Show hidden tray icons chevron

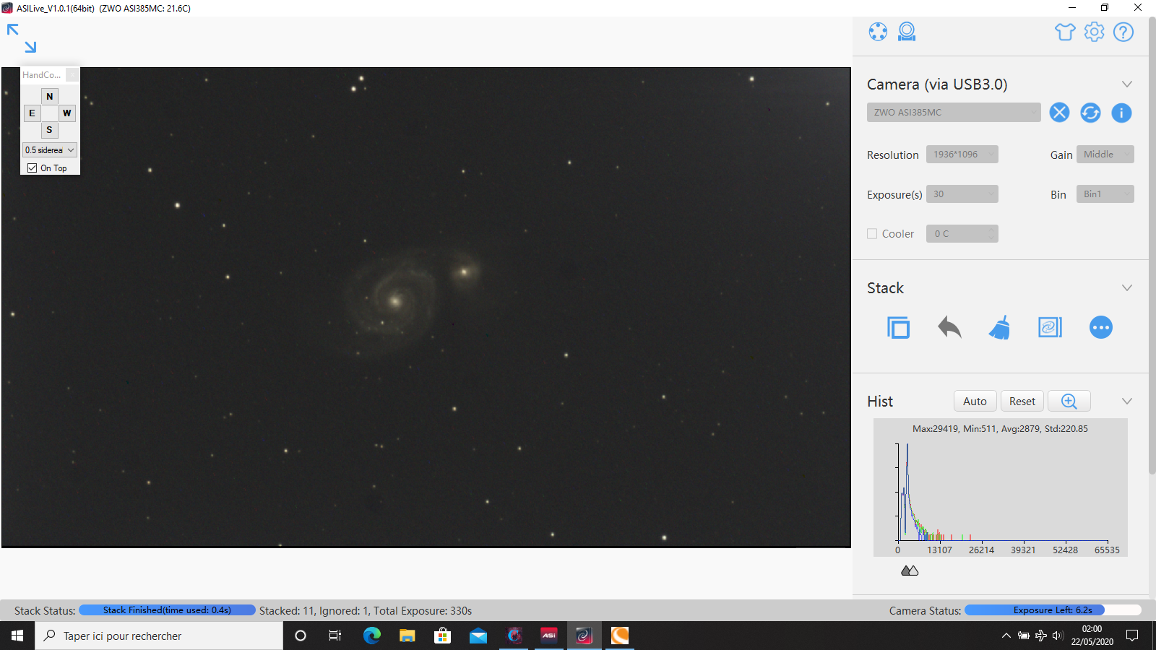point(1006,636)
